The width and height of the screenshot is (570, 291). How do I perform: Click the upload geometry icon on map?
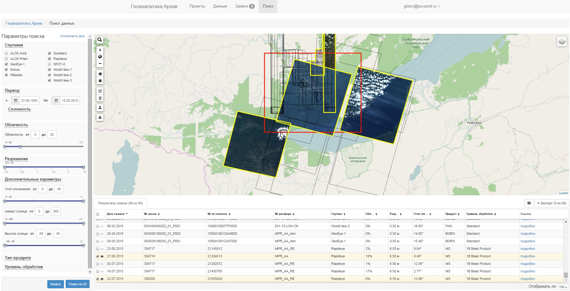pyautogui.click(x=100, y=107)
